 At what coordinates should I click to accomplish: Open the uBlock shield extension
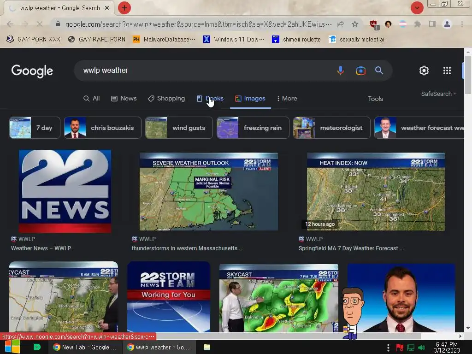click(x=374, y=25)
